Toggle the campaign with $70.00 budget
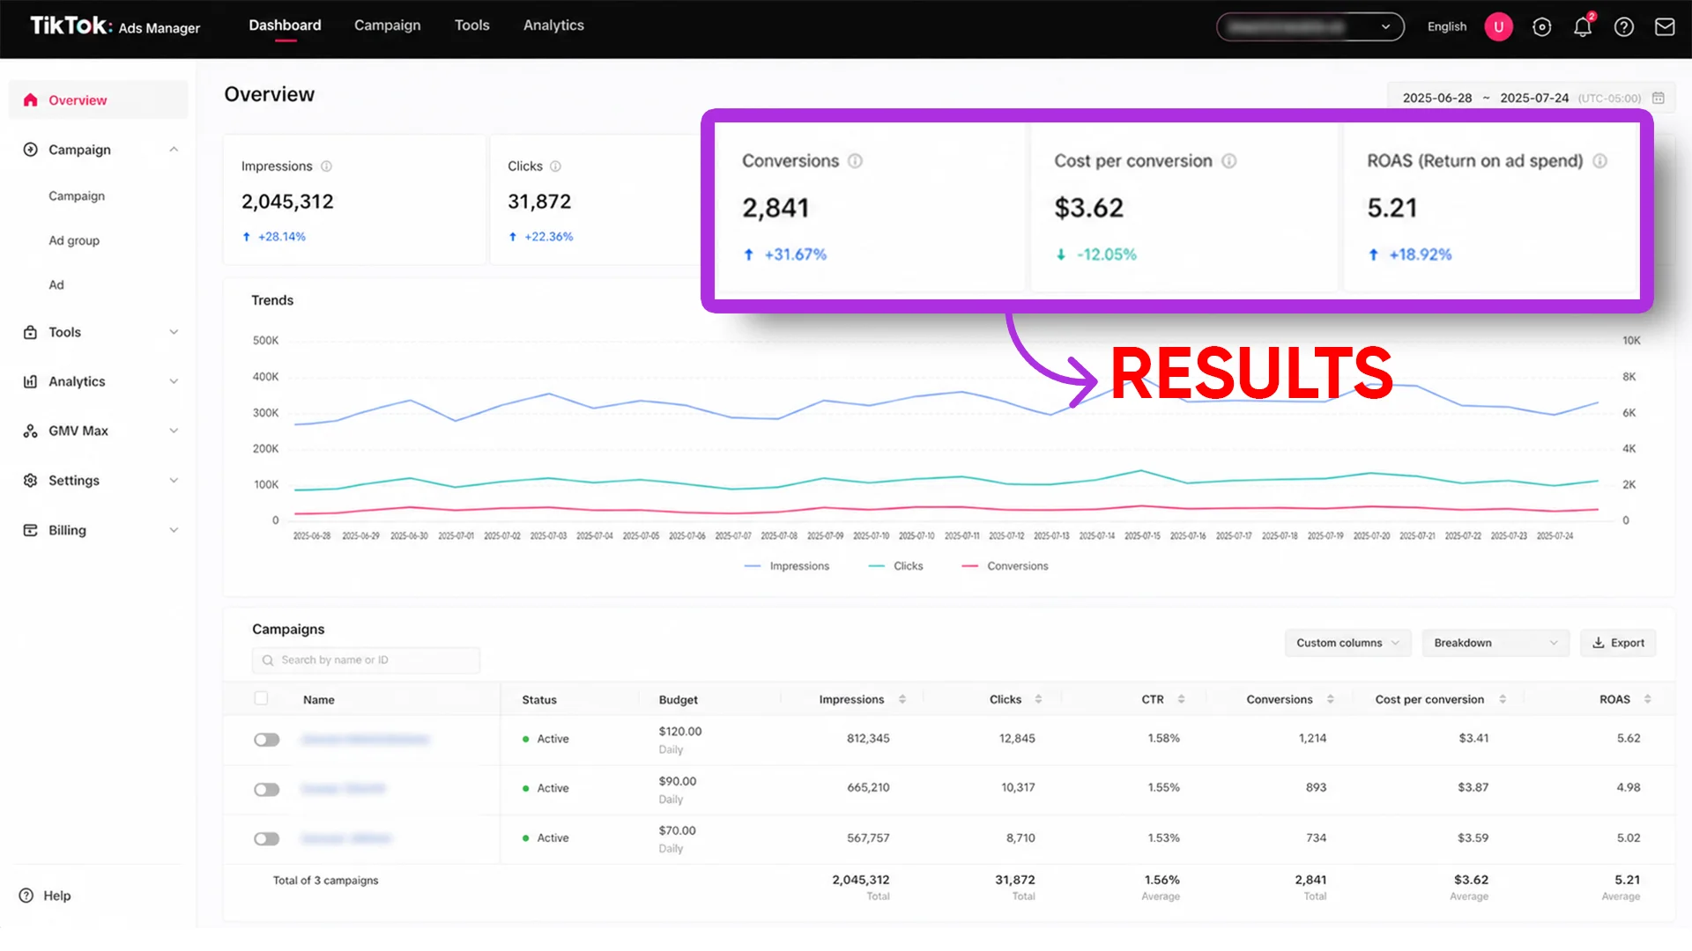The width and height of the screenshot is (1692, 951). click(266, 838)
